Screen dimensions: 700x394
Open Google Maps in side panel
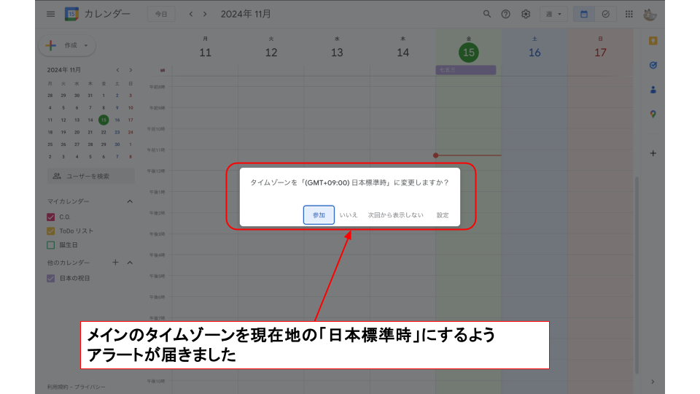pyautogui.click(x=653, y=114)
